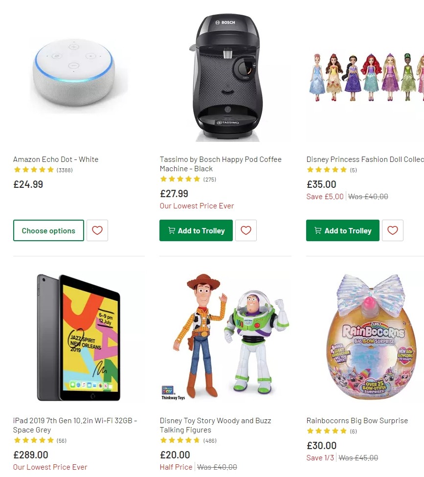Screen dimensions: 424x477
Task: Open the Disney Princess Fashion Doll product title
Action: point(364,159)
